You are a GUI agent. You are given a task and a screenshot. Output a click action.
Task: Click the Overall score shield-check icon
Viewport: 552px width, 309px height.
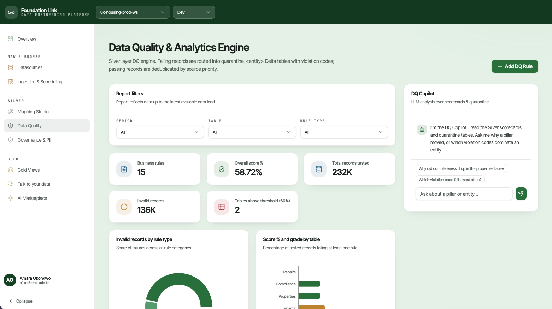[222, 169]
